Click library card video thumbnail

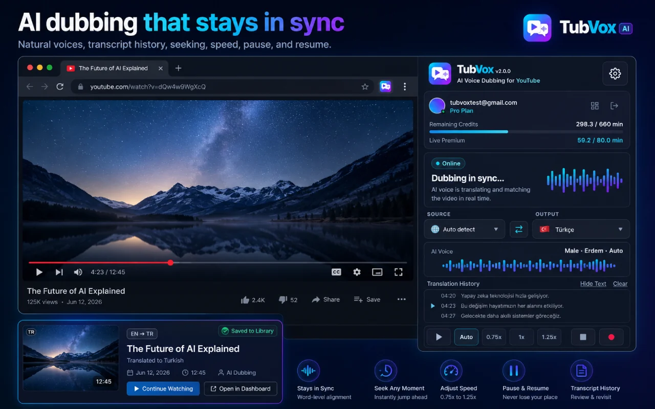pos(71,358)
